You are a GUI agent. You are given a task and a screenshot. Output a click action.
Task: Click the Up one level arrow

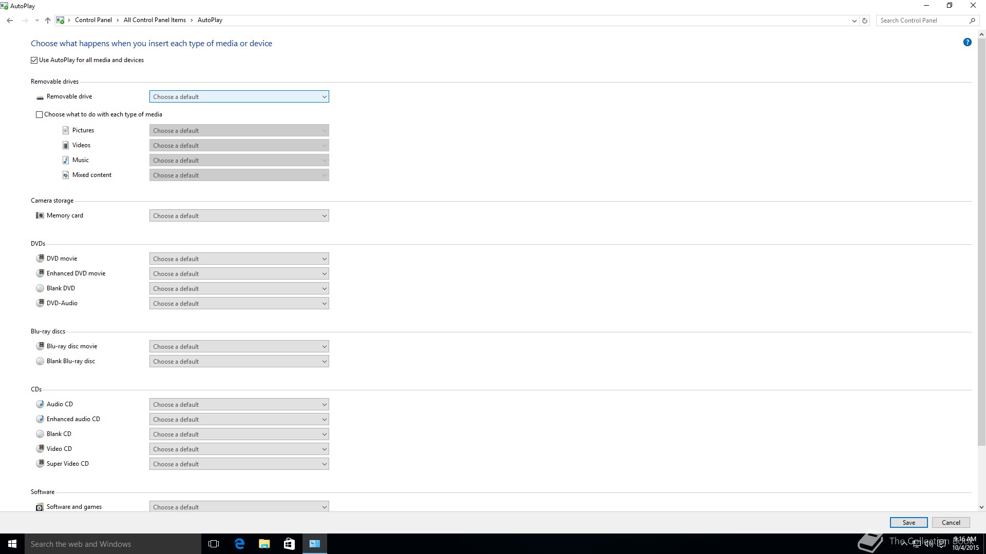click(48, 21)
